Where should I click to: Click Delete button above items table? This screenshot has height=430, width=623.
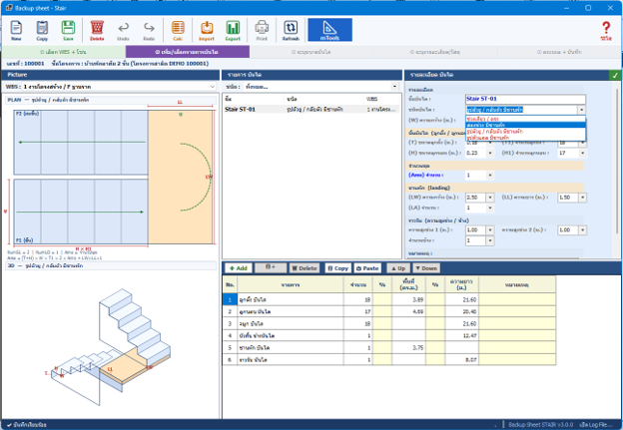[x=305, y=268]
